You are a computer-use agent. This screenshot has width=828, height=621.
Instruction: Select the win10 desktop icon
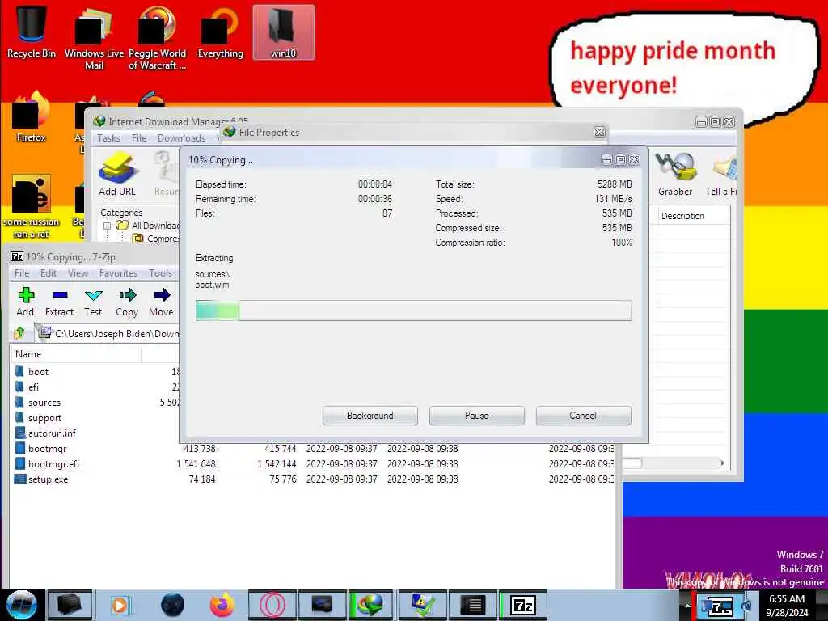click(284, 32)
